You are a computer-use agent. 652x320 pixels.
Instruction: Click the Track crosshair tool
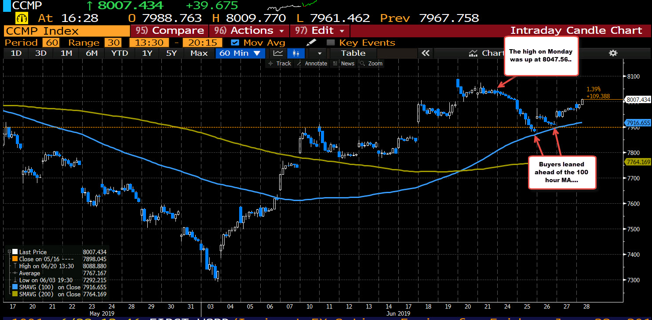[279, 63]
